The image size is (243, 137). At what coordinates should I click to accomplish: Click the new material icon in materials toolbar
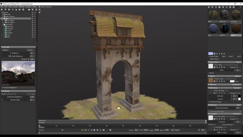209,7
